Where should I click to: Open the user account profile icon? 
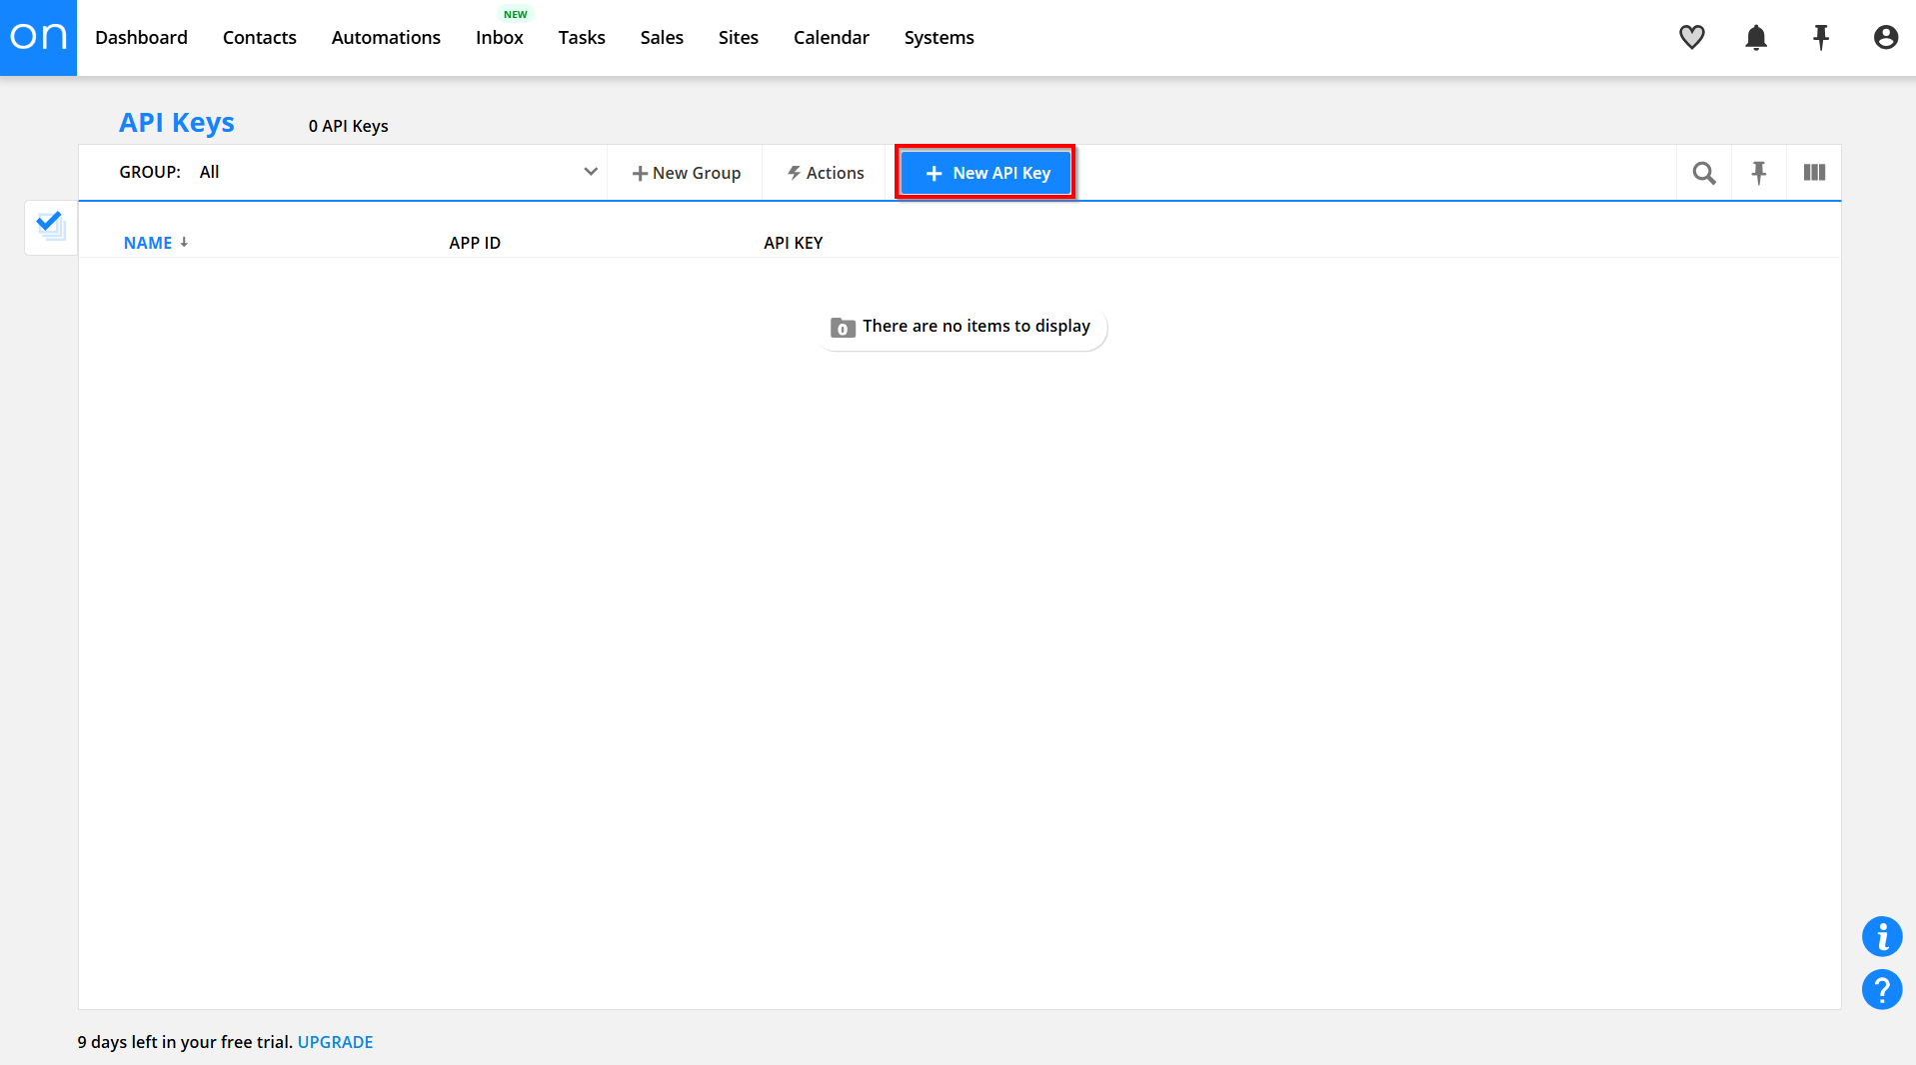1885,37
